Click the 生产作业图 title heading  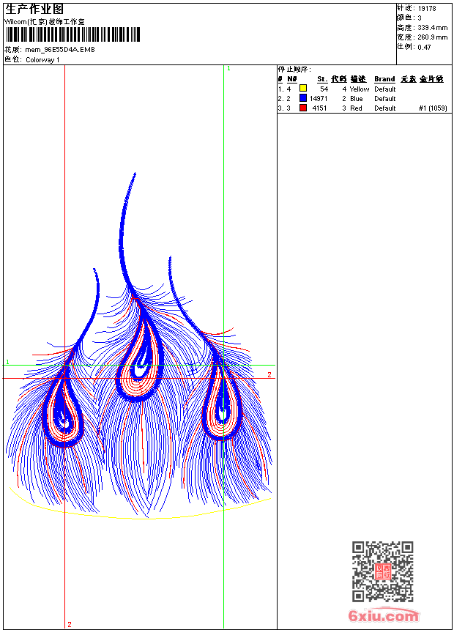coord(34,9)
